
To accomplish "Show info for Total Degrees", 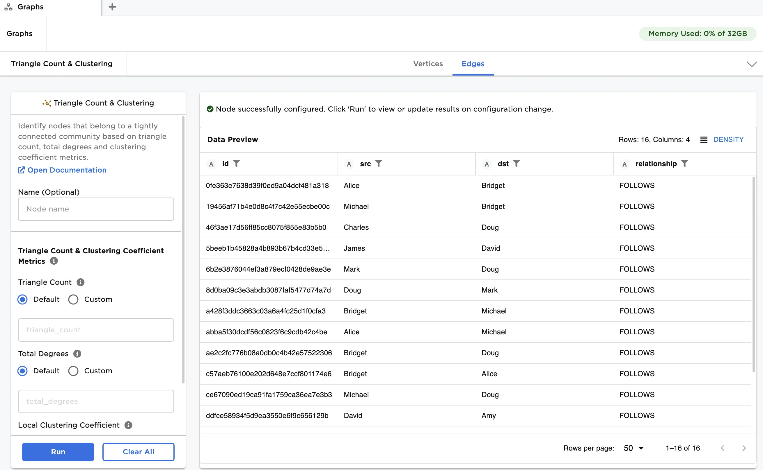I will point(77,354).
